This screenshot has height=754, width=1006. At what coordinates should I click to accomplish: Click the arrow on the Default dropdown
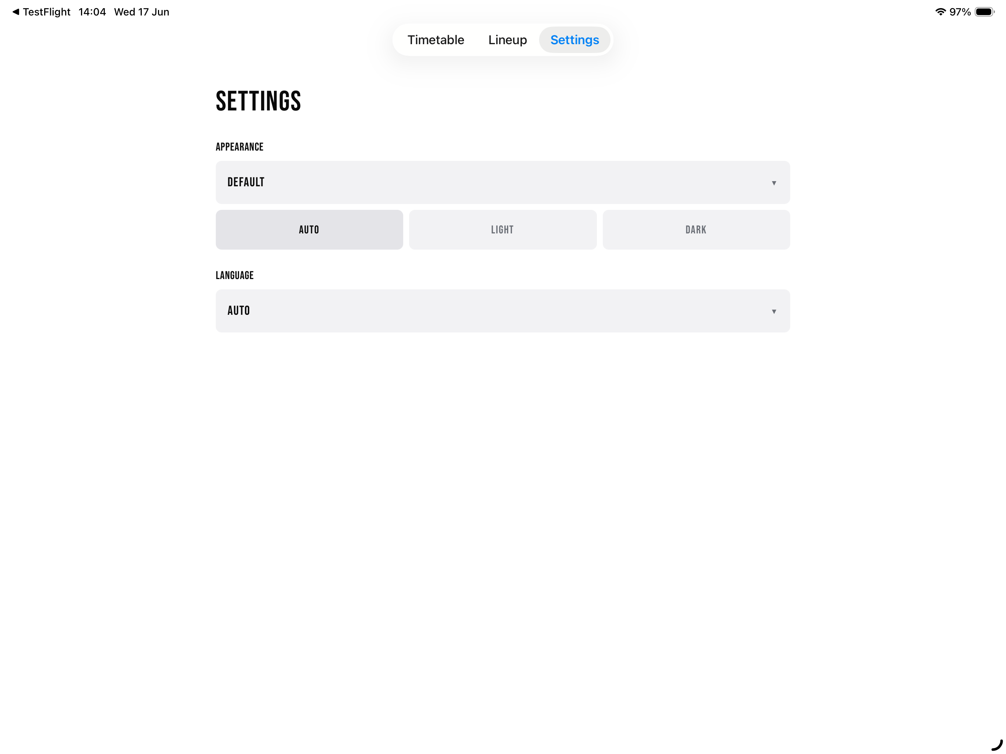[774, 183]
